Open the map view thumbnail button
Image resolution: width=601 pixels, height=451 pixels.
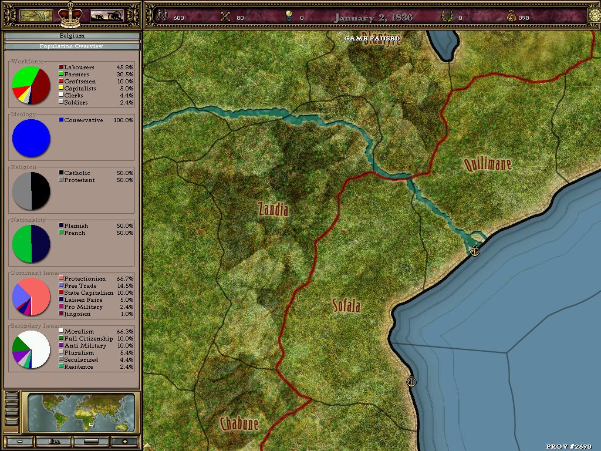36,16
